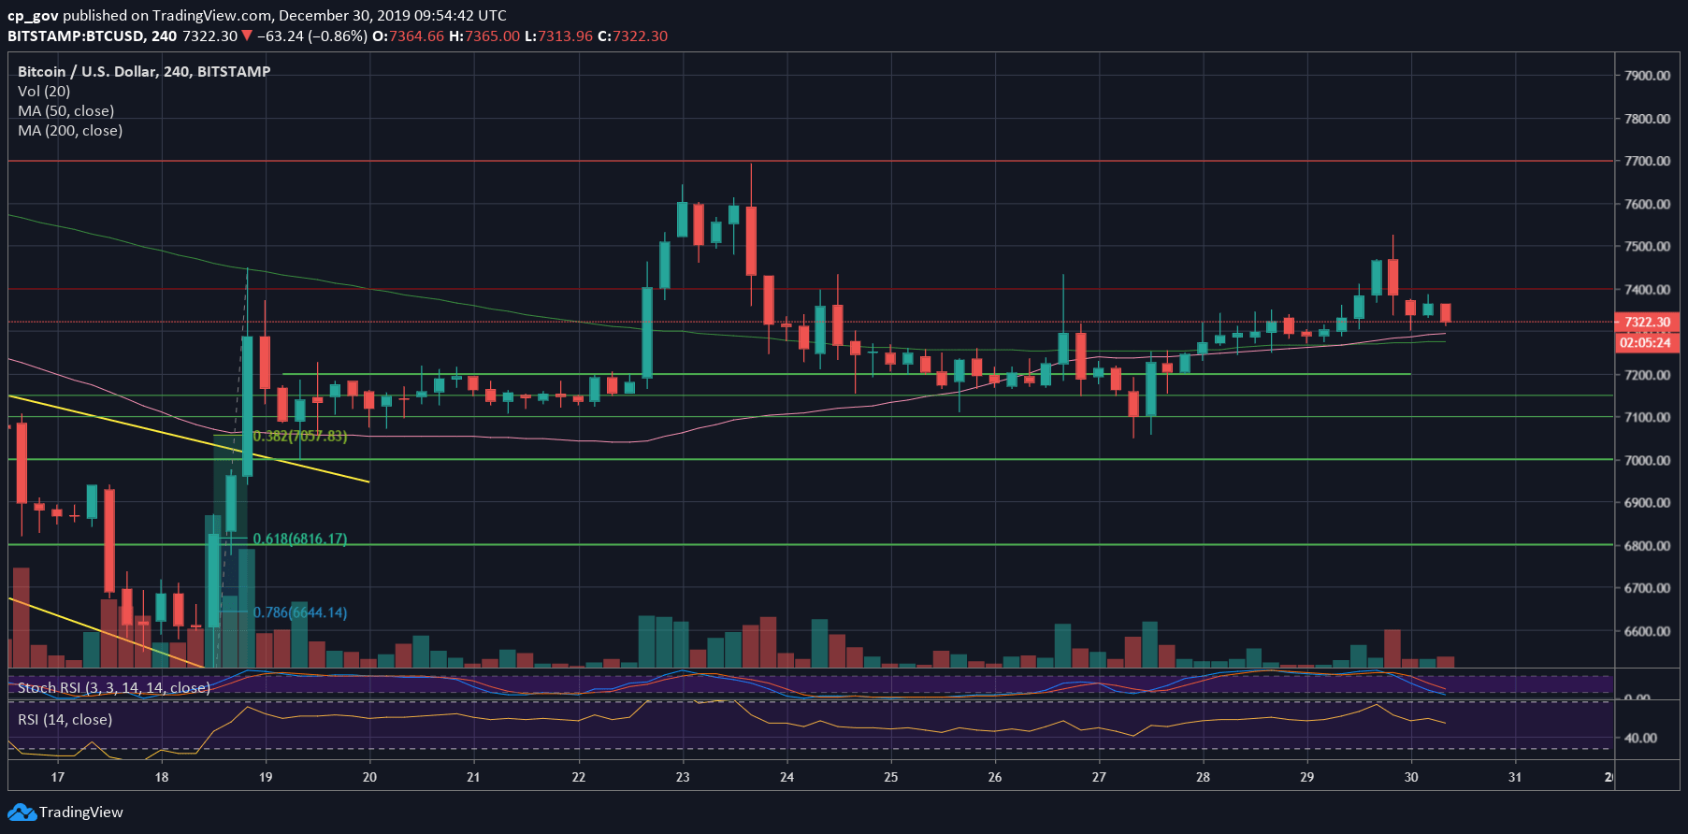This screenshot has height=834, width=1688.
Task: Click the Bitcoin / U.S. Dollar chart title
Action: [144, 72]
